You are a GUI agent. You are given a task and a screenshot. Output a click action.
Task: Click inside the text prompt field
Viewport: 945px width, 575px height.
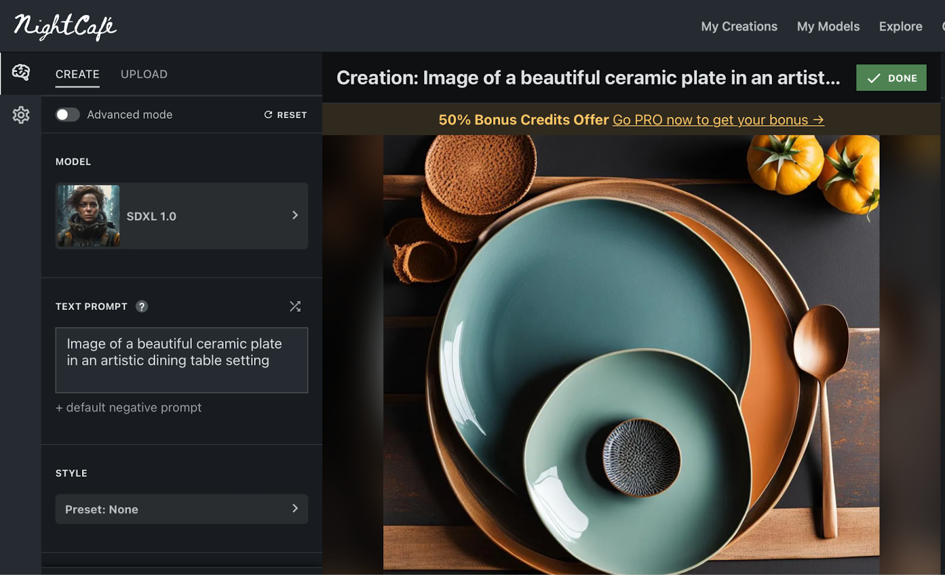point(182,360)
